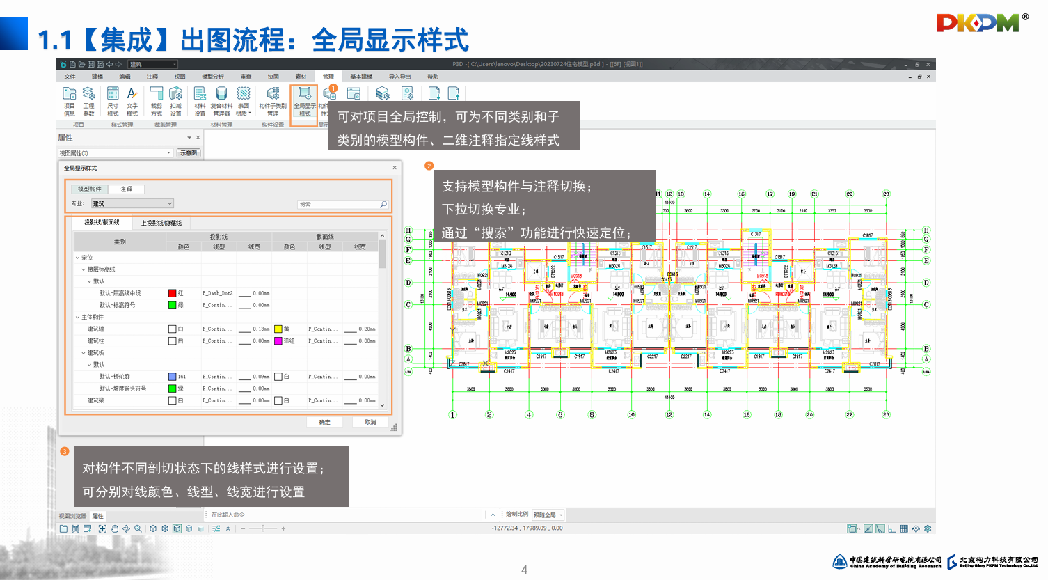Click the 示意图 button in properties panel
This screenshot has height=580, width=1048.
coord(189,153)
